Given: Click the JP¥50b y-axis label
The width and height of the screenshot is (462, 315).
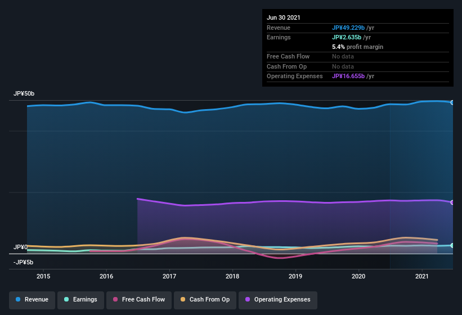Looking at the screenshot, I should 24,93.
